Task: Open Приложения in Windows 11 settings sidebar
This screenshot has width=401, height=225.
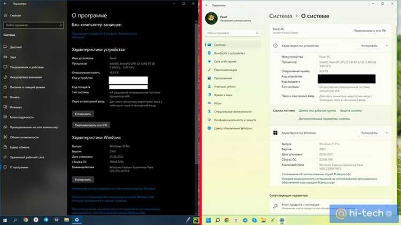Action: 222,78
